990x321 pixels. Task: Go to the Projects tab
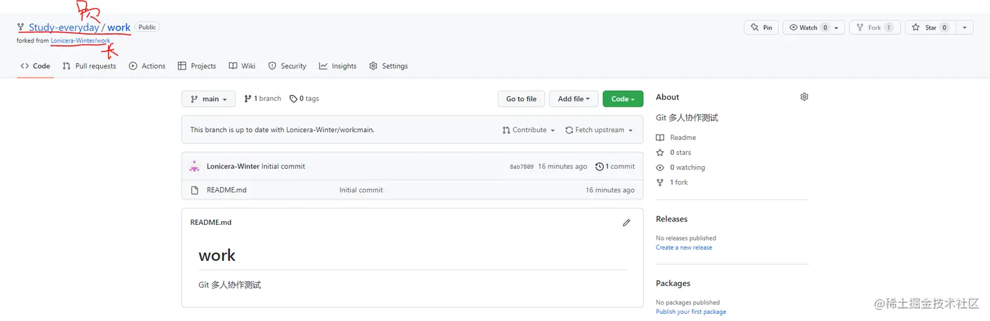coord(197,66)
